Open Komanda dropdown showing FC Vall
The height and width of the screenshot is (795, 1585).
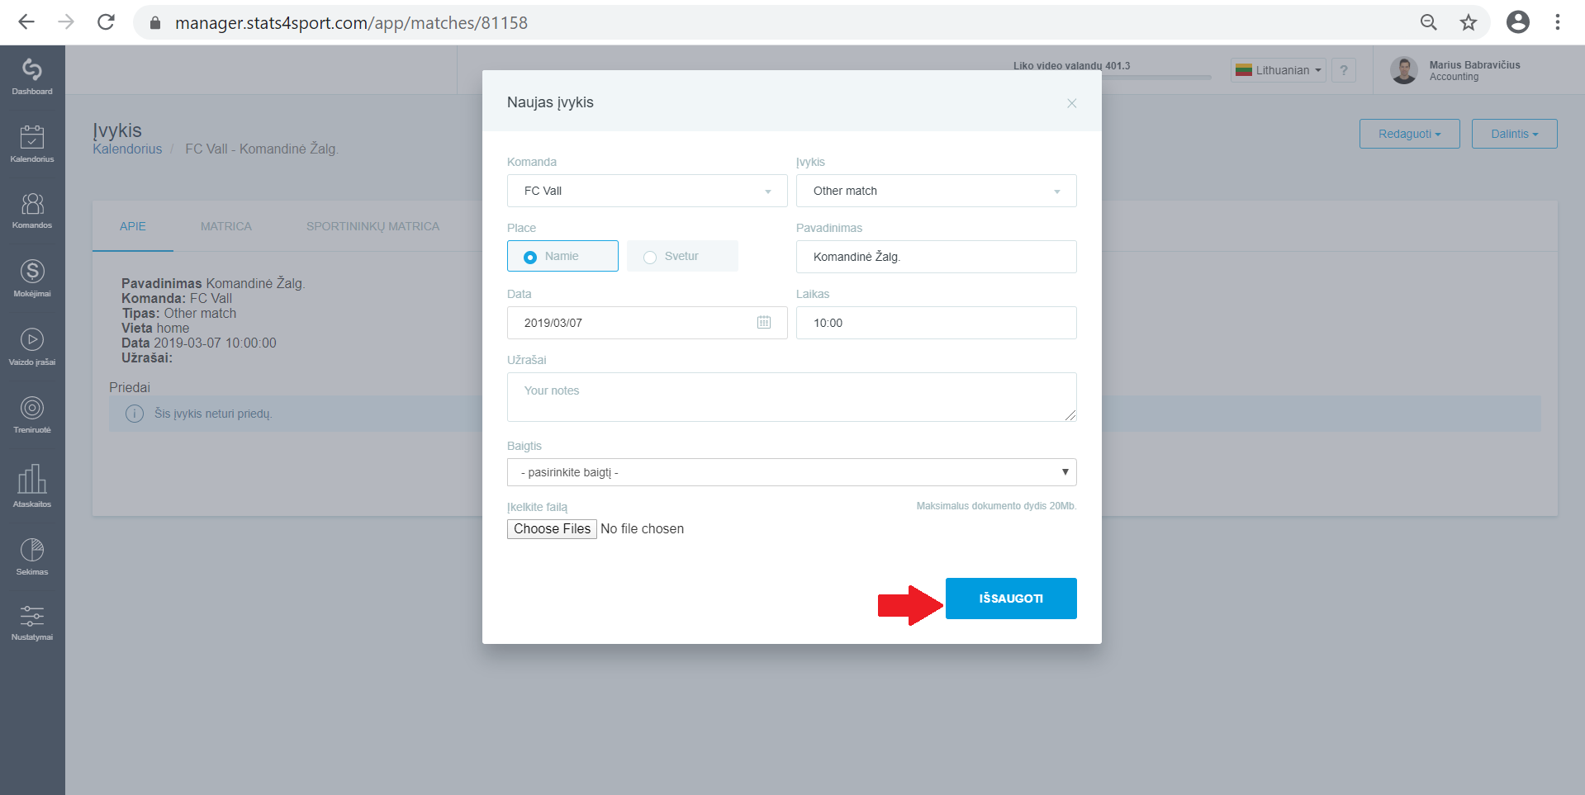point(648,191)
